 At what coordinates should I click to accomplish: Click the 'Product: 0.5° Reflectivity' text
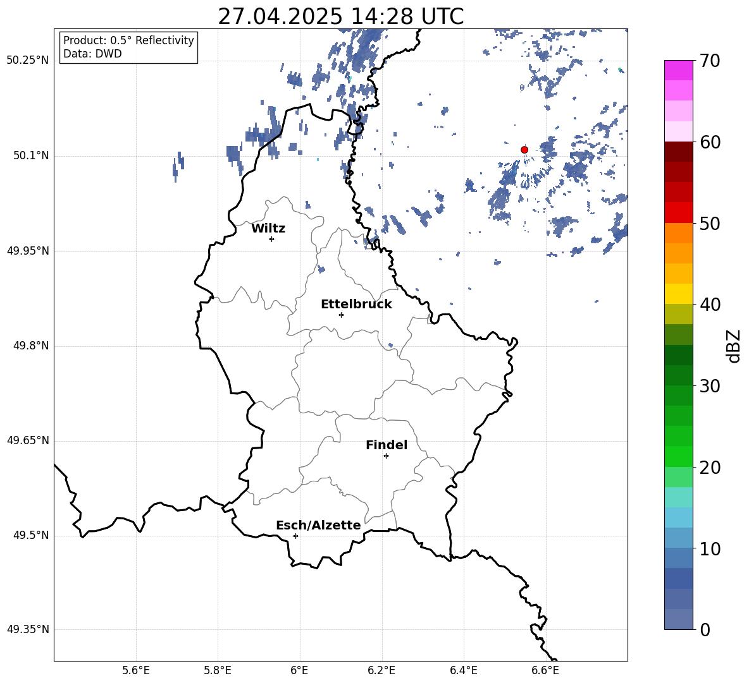click(x=128, y=40)
